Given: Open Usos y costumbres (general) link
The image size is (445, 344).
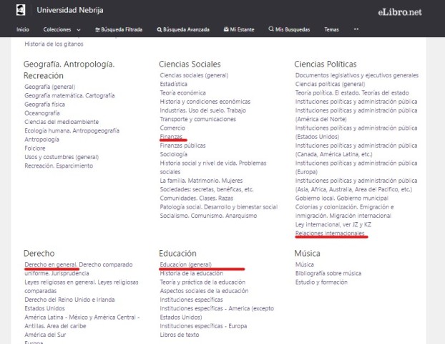Looking at the screenshot, I should click(x=62, y=157).
